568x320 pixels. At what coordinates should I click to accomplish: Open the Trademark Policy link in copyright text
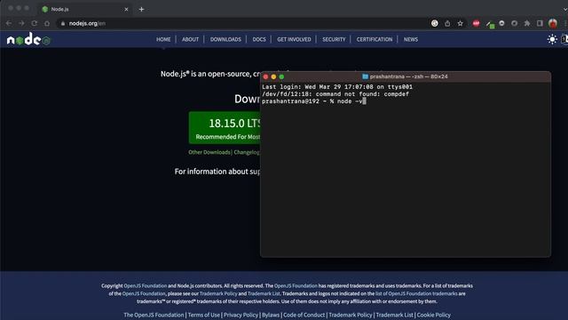click(x=218, y=293)
